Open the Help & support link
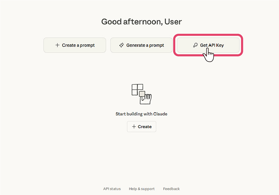Image resolution: width=279 pixels, height=195 pixels. click(x=142, y=189)
